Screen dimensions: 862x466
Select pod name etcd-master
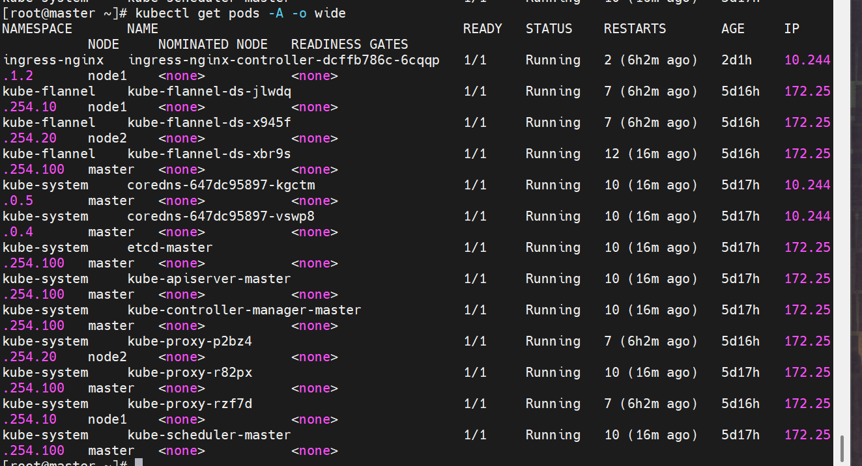pos(170,247)
